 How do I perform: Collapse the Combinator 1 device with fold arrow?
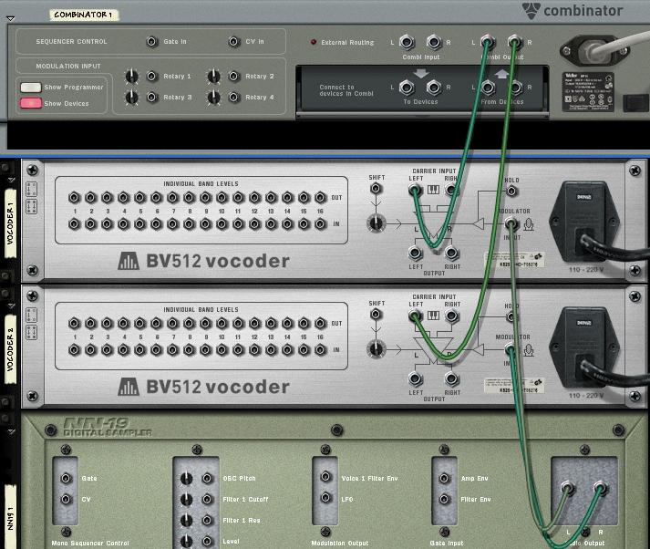[x=10, y=18]
